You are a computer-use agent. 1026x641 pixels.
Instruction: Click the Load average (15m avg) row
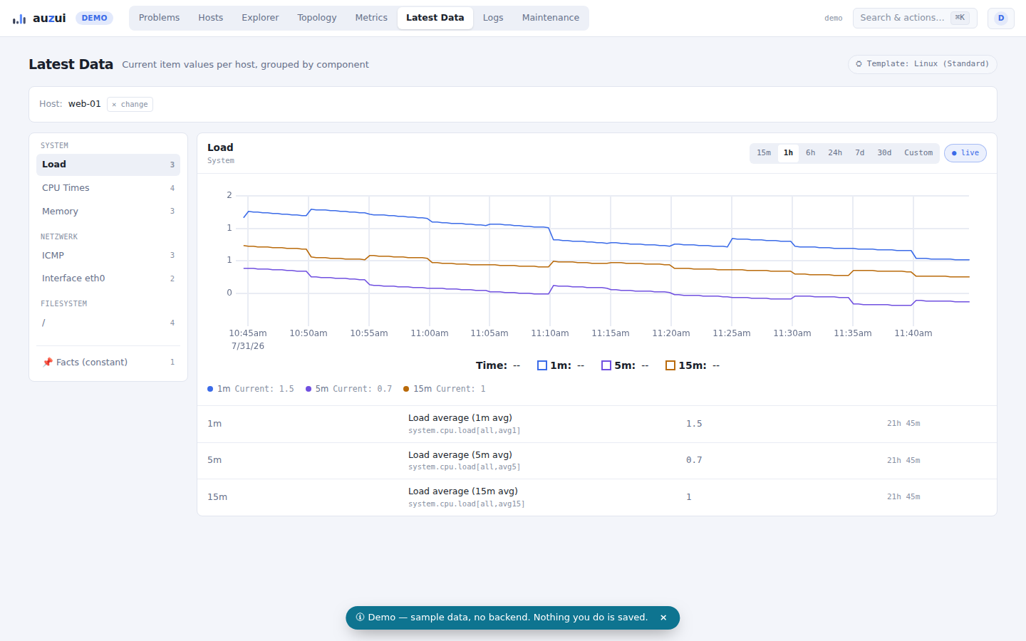click(597, 497)
